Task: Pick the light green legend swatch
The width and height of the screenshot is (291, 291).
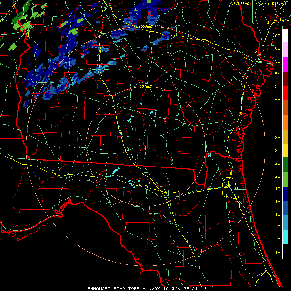Action: [x=286, y=179]
